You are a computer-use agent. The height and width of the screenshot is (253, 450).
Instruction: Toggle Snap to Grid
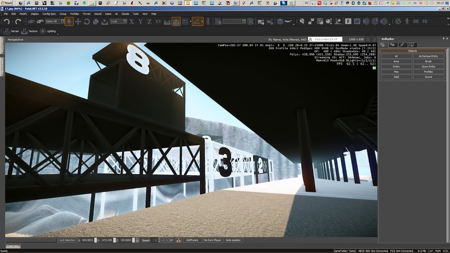tap(185, 21)
